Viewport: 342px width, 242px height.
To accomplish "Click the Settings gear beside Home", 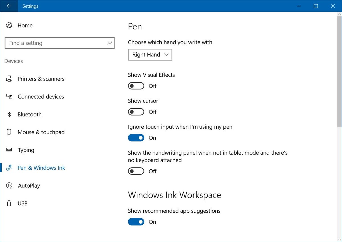I will [9, 25].
